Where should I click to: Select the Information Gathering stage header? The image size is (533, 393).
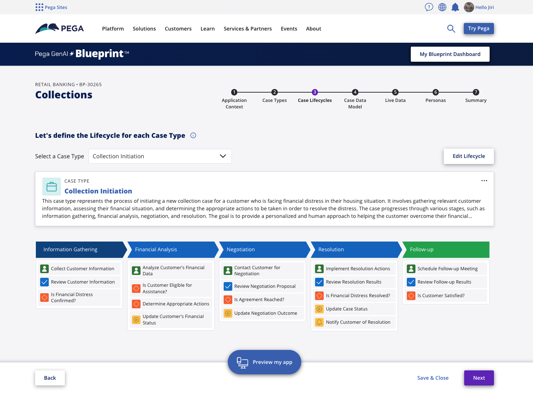pos(81,249)
